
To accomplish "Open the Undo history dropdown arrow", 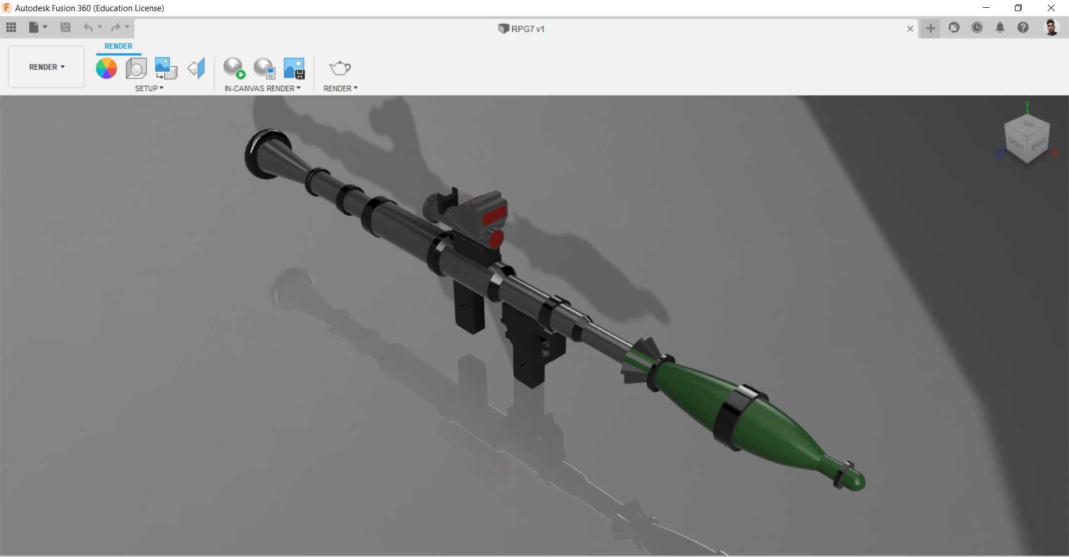I will tap(100, 27).
